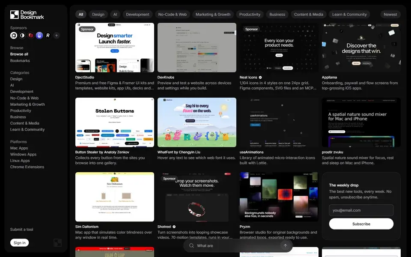Open the R sponsor icon

tap(48, 35)
